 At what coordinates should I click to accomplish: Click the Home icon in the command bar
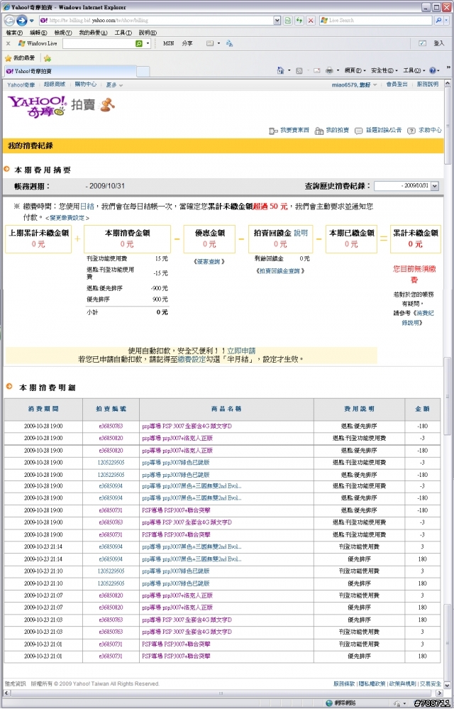pos(280,70)
